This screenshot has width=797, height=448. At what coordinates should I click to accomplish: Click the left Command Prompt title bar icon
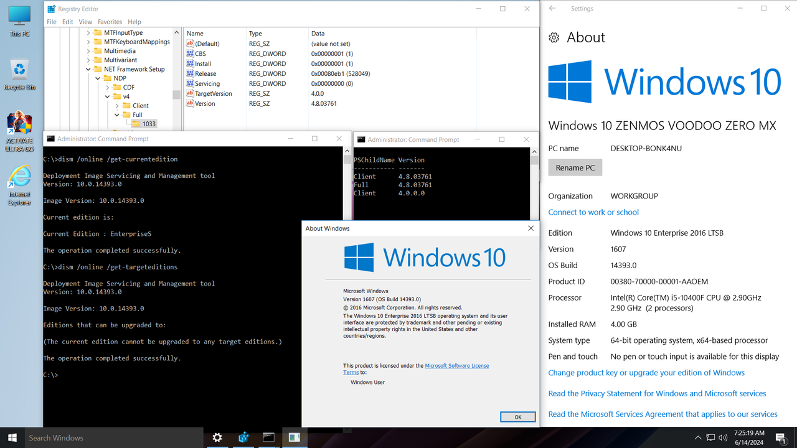tap(51, 139)
